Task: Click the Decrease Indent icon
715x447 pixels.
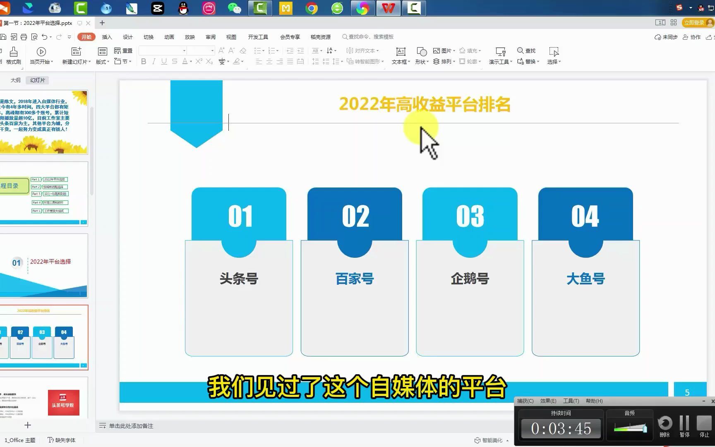Action: pyautogui.click(x=290, y=50)
